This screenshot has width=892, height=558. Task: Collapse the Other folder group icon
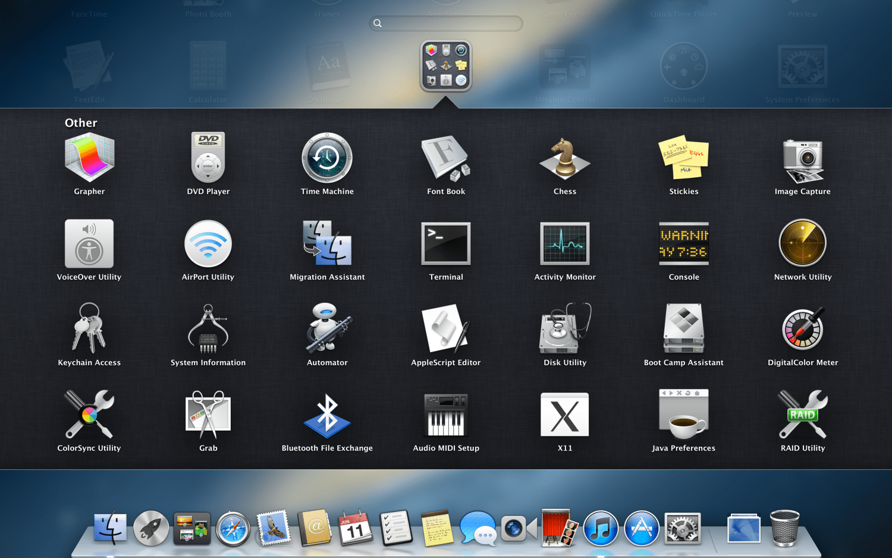[x=446, y=66]
